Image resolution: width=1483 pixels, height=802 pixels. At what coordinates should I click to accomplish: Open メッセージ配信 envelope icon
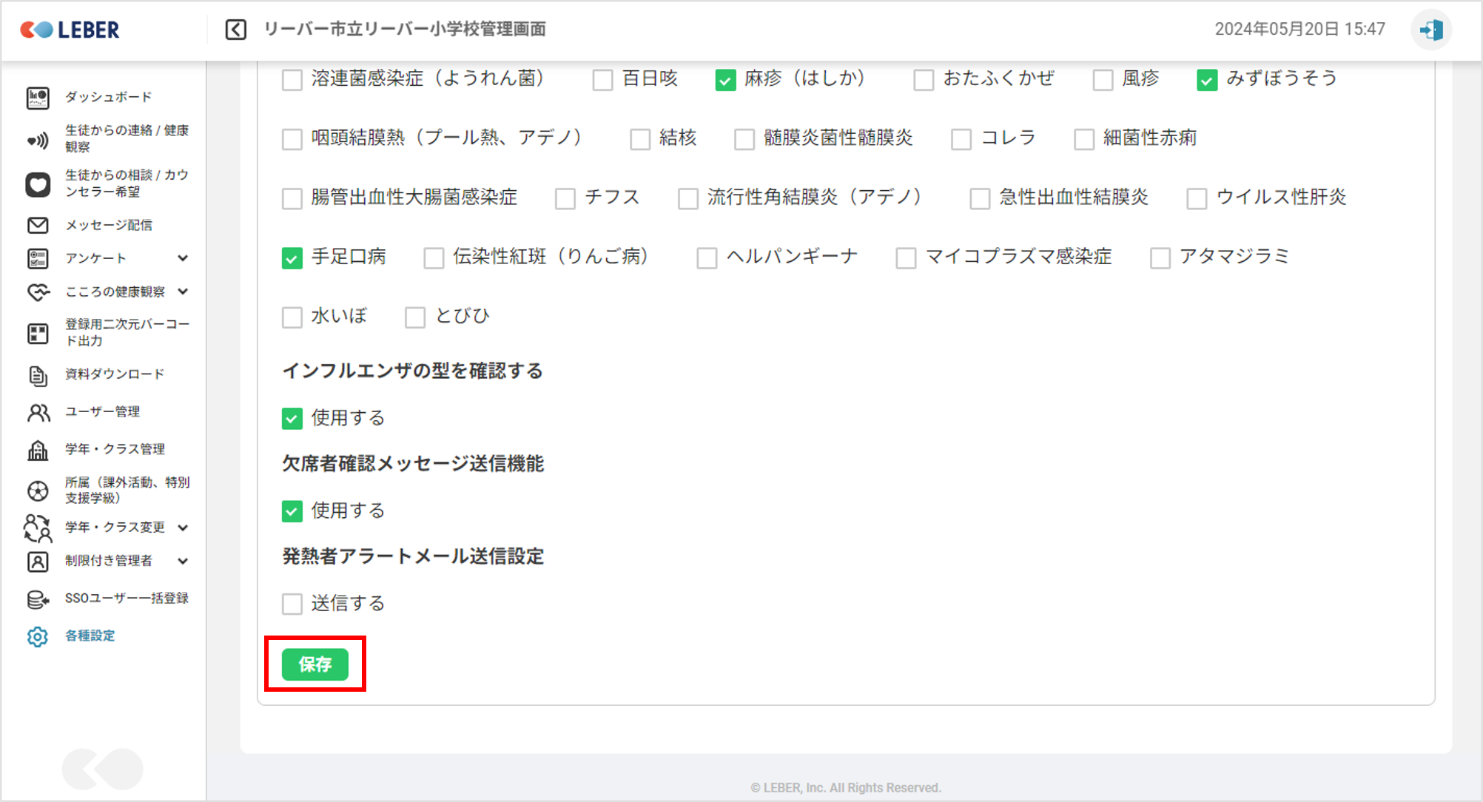[38, 225]
